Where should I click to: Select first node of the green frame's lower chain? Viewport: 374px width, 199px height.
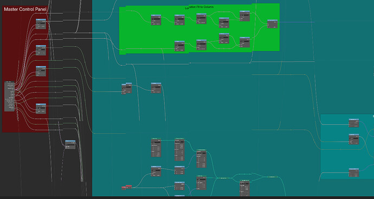[x=179, y=46]
